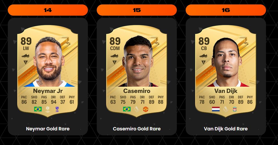This screenshot has height=145, width=278.
Task: Click the Premier League logo on Casemiro's card
Action: [136, 109]
